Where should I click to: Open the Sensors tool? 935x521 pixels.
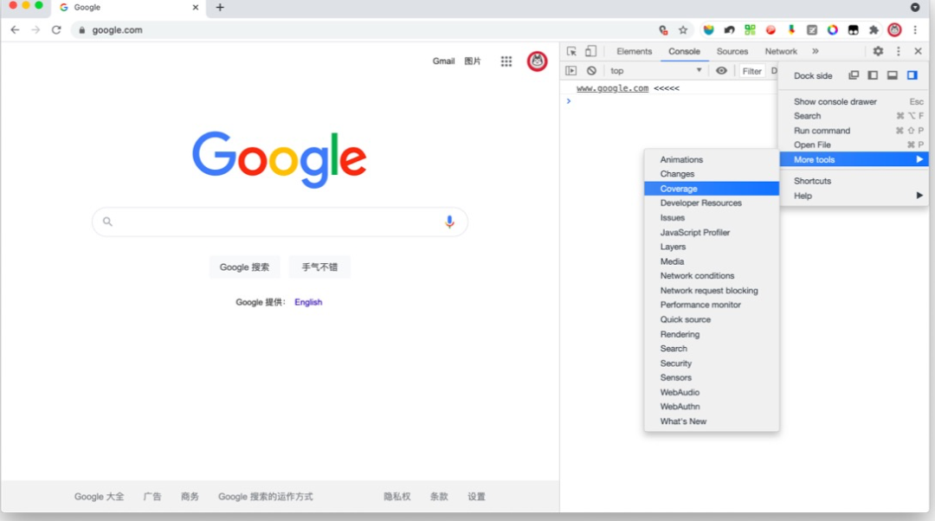[712, 377]
